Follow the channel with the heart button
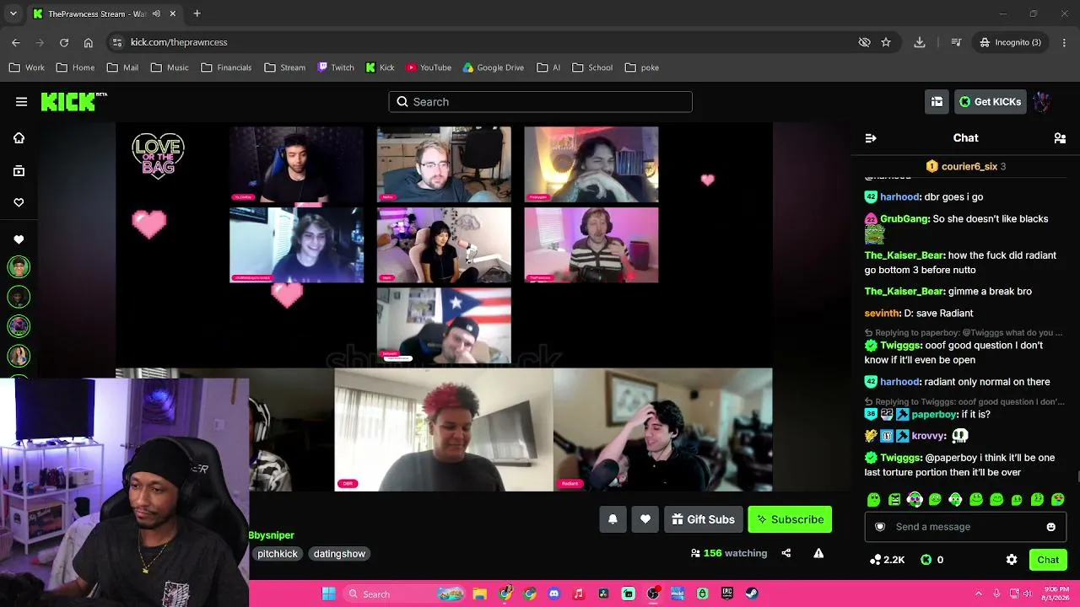Image resolution: width=1080 pixels, height=607 pixels. [645, 519]
